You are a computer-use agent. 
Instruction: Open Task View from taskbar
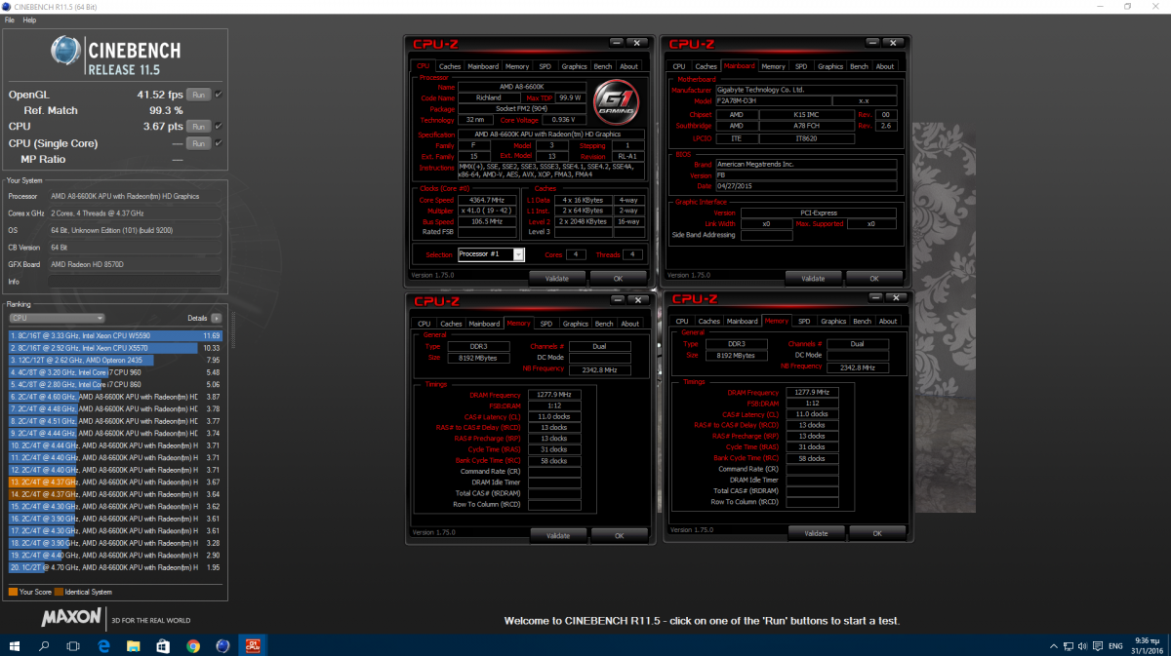tap(73, 645)
